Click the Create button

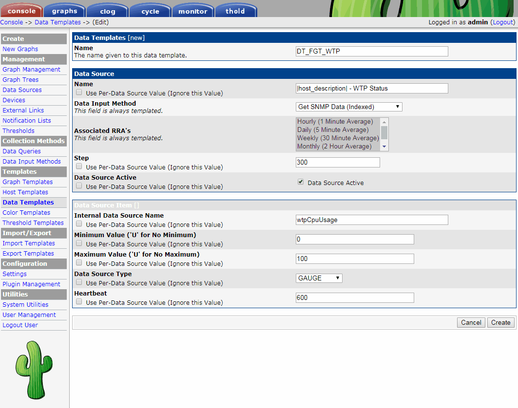click(500, 322)
